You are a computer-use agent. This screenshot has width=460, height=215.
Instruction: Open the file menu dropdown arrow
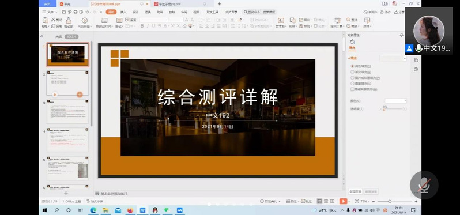tap(56, 12)
